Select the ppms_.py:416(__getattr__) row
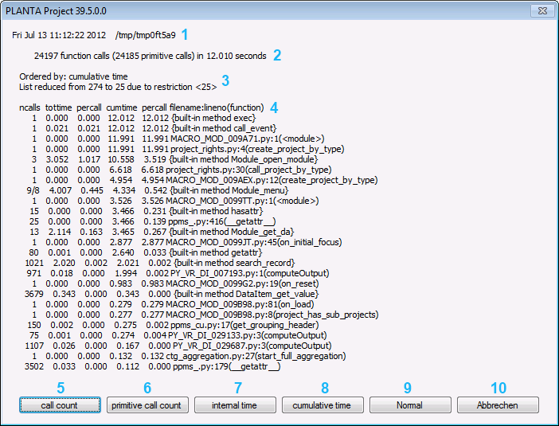This screenshot has height=426, width=559. (x=152, y=221)
